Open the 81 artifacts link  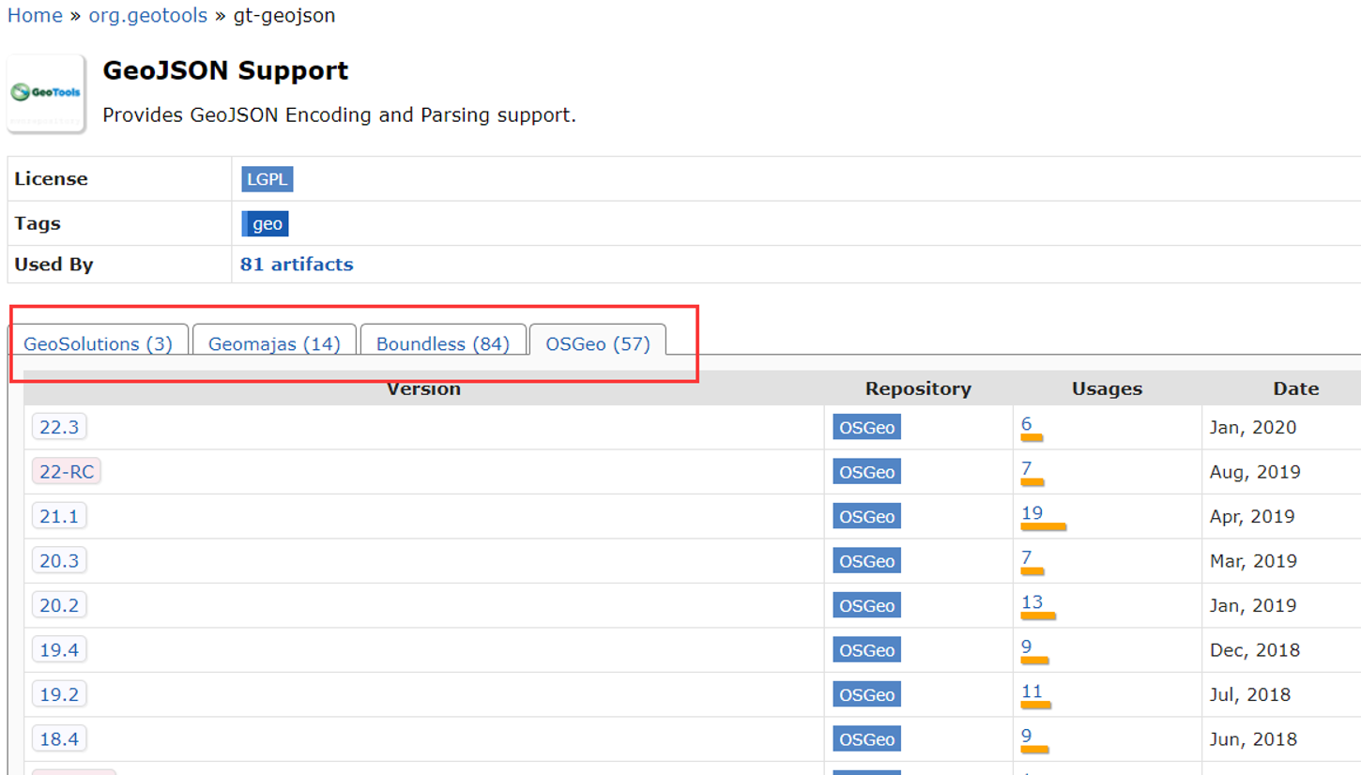tap(297, 265)
